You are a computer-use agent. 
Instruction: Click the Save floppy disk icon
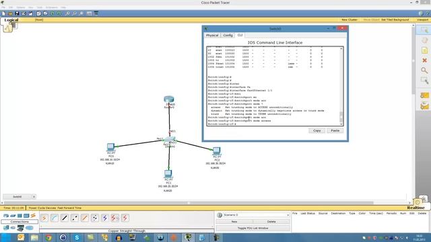point(17,13)
